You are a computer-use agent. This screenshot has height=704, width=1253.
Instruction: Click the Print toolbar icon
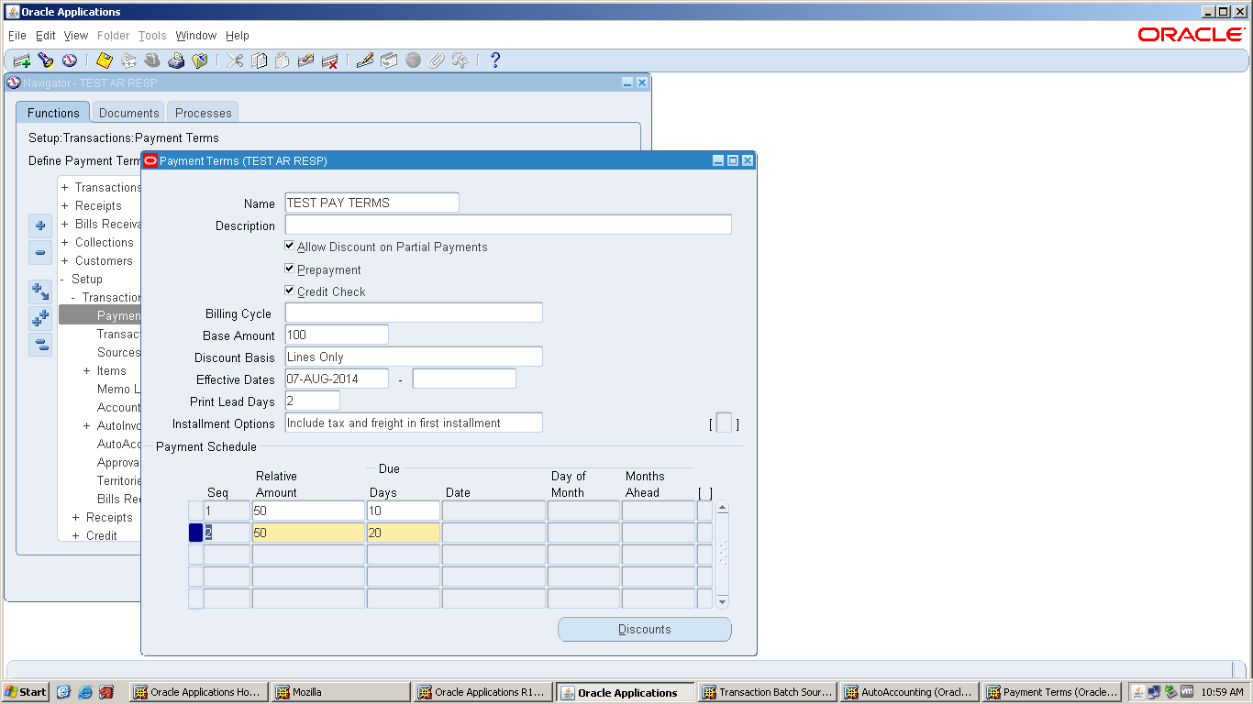176,60
